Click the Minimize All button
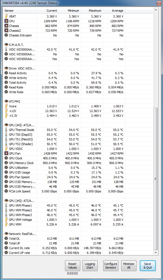 pyautogui.click(x=129, y=266)
